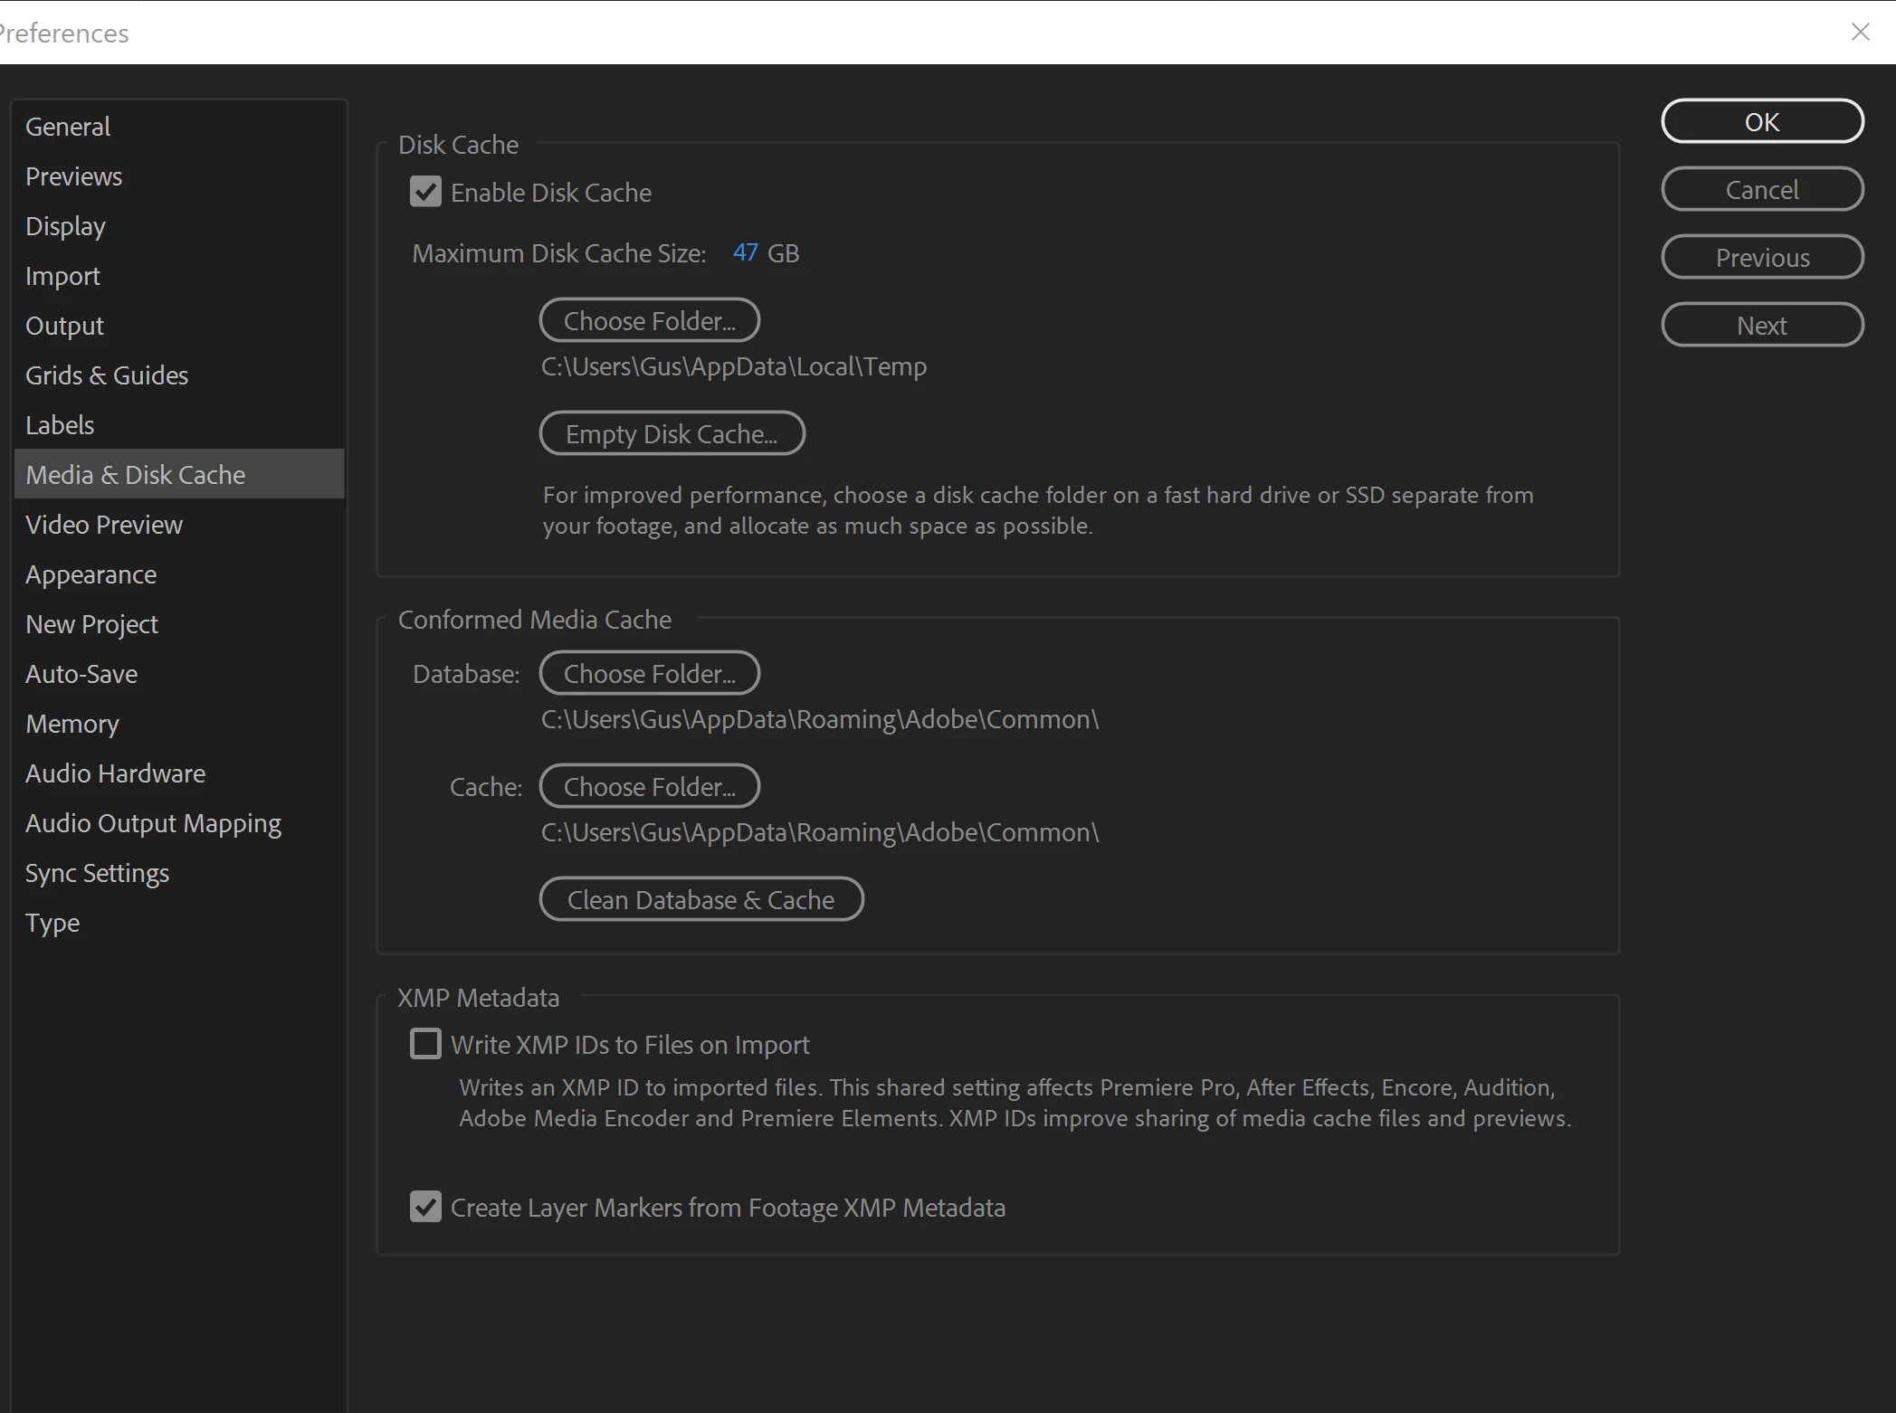Click the 47 GB disk cache size value
Image resolution: width=1896 pixels, height=1413 pixels.
tap(745, 253)
